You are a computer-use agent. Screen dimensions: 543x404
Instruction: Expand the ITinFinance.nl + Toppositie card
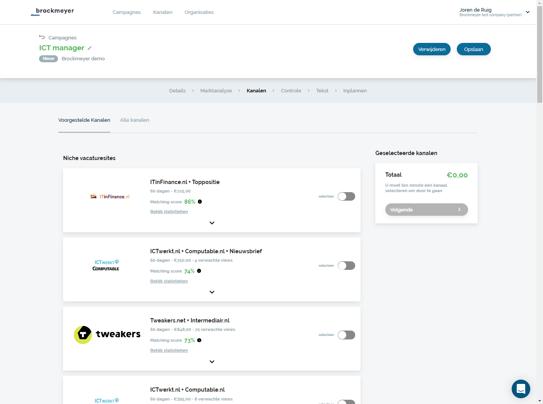click(x=212, y=223)
